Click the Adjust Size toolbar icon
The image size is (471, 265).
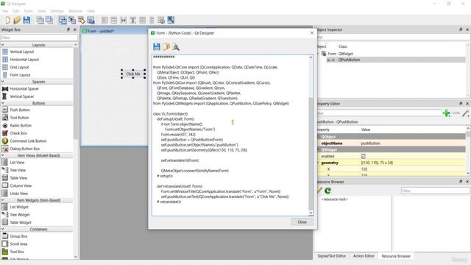[171, 20]
